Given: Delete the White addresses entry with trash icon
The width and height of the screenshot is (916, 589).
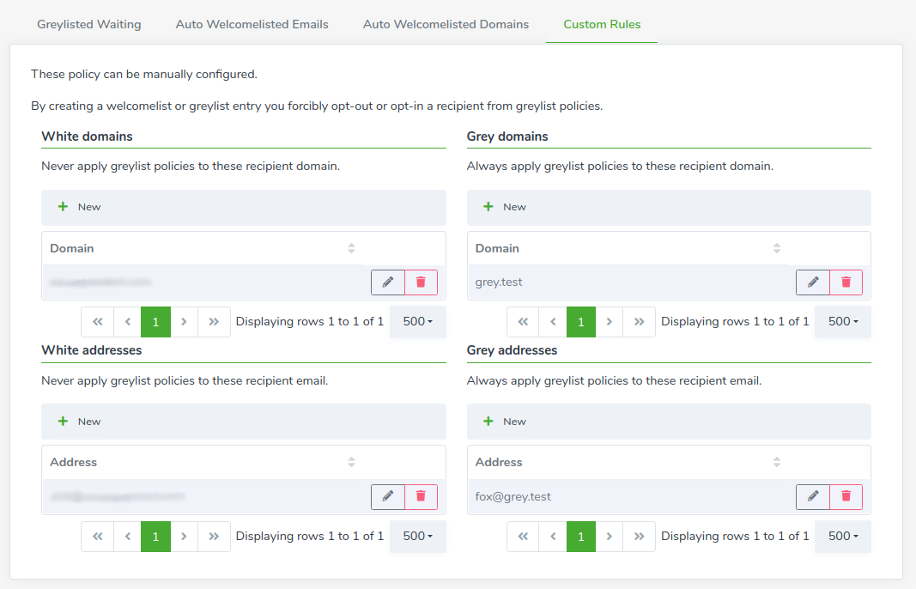Looking at the screenshot, I should (421, 496).
